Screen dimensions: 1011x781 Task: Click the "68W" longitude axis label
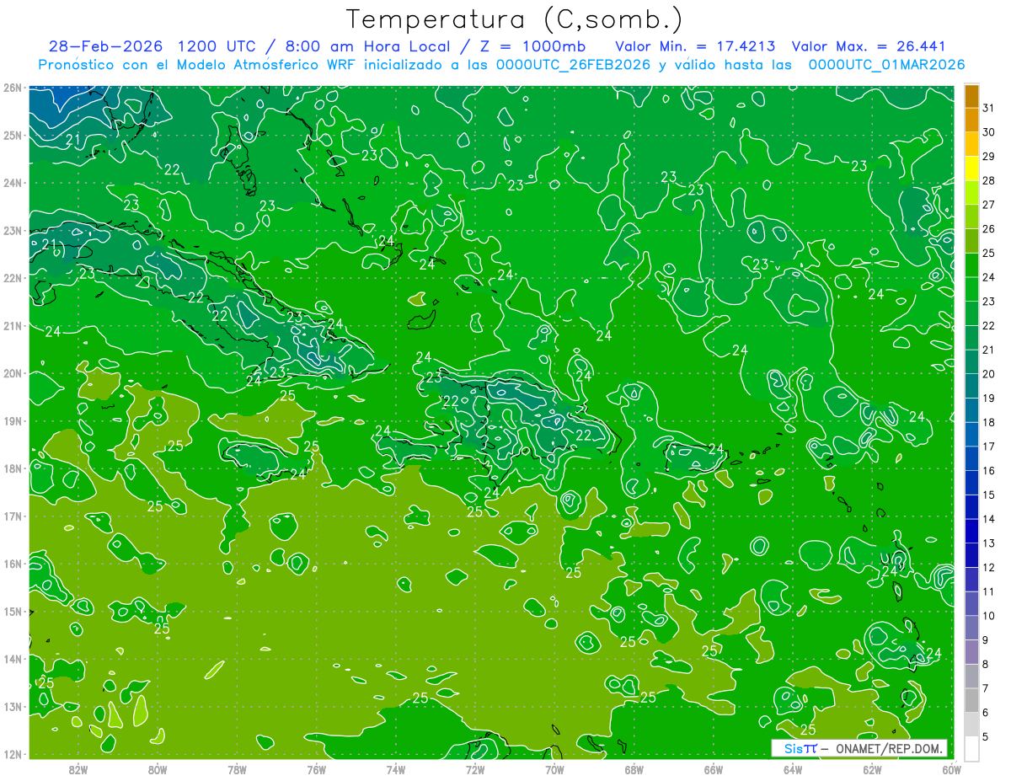(x=634, y=768)
